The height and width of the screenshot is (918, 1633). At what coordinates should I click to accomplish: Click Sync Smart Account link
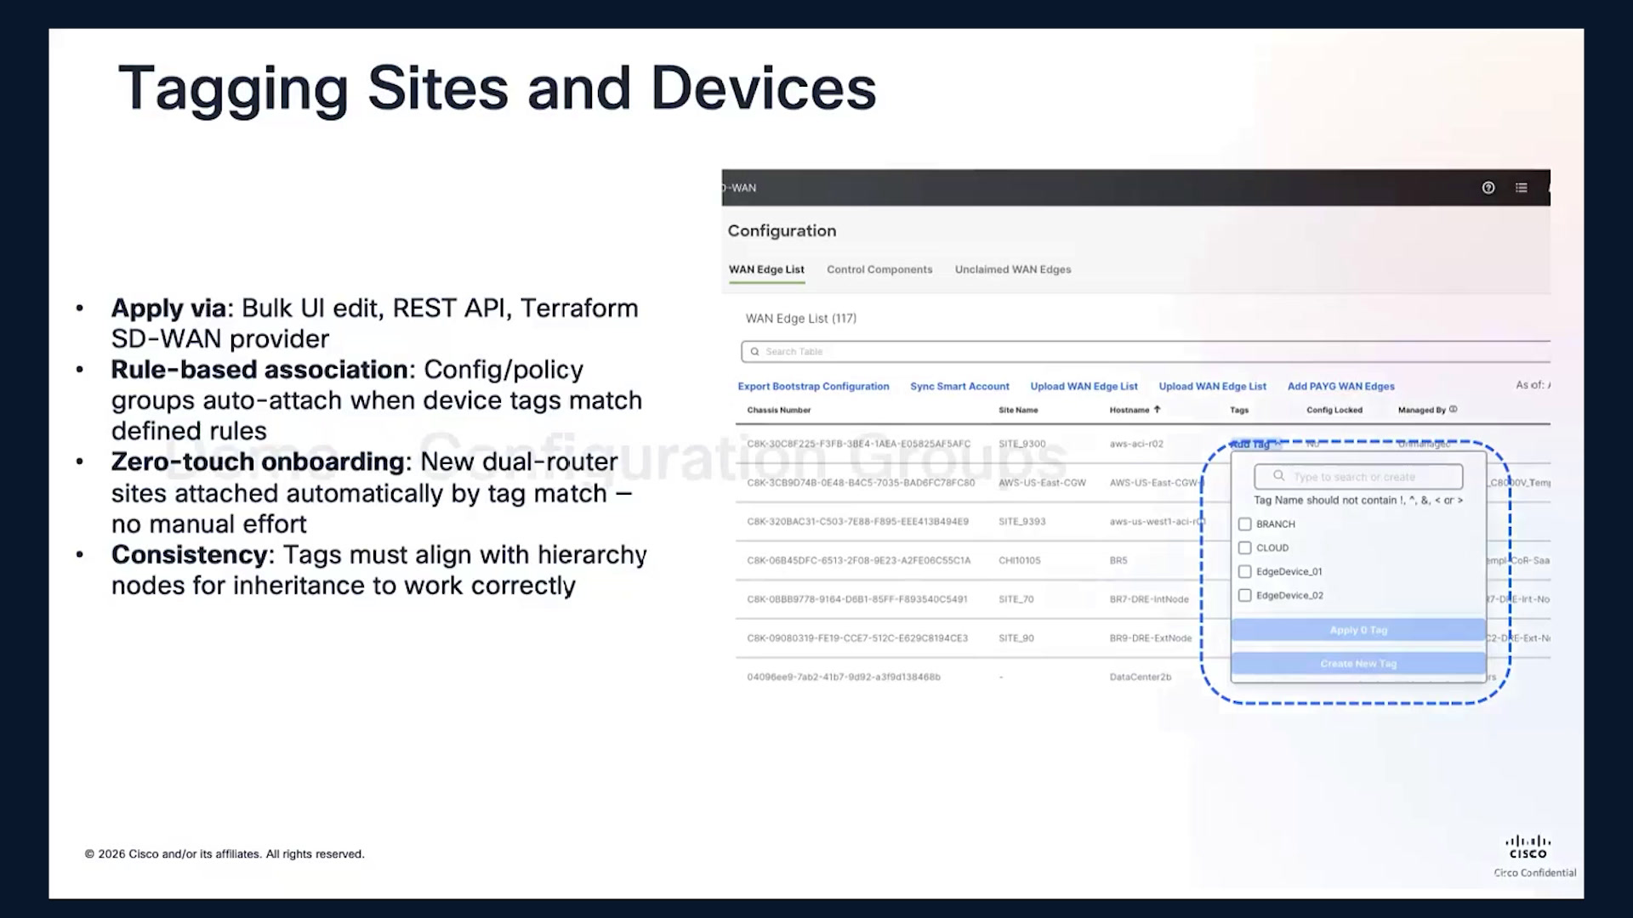tap(959, 386)
